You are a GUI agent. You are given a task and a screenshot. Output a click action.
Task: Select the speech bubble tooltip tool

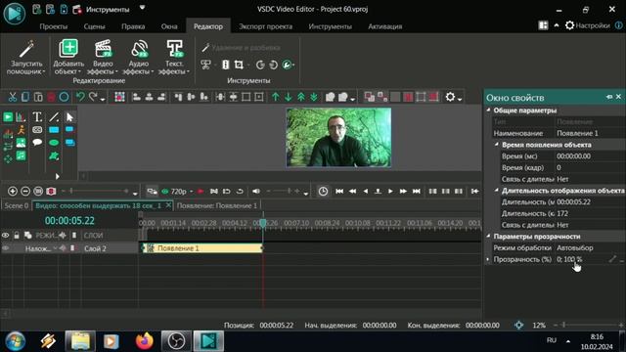(x=37, y=142)
